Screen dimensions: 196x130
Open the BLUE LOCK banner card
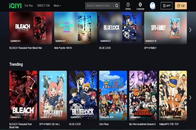121,28
